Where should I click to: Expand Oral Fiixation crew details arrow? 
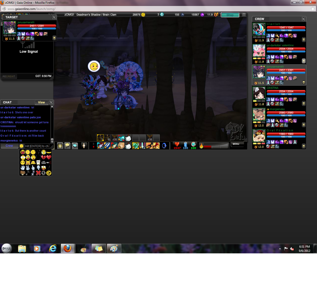click(x=303, y=146)
